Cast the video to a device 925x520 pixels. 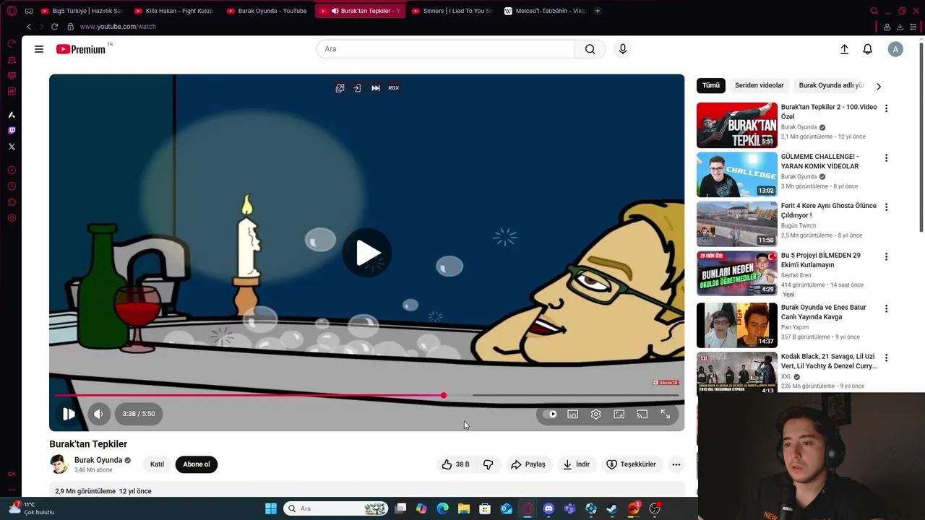tap(642, 415)
